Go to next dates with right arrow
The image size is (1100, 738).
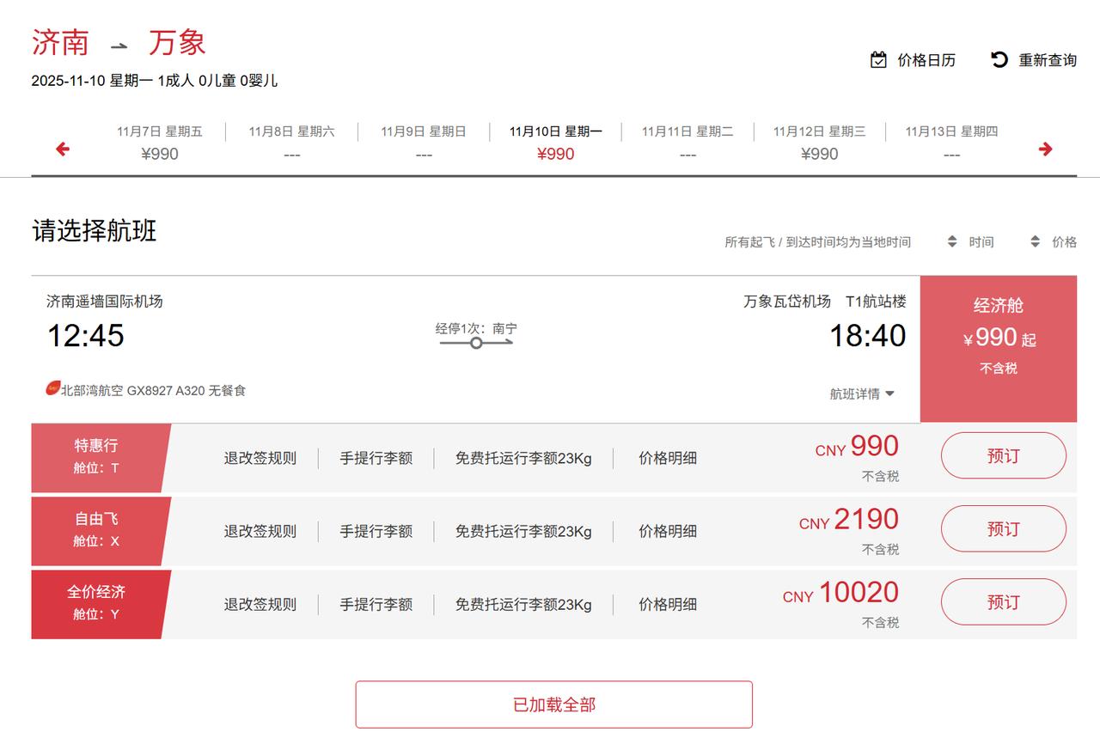[1045, 149]
